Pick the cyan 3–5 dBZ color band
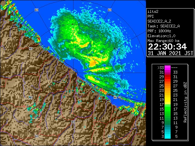 tap(168, 136)
